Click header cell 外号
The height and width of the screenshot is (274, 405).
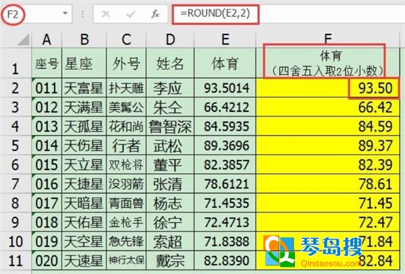coord(126,63)
